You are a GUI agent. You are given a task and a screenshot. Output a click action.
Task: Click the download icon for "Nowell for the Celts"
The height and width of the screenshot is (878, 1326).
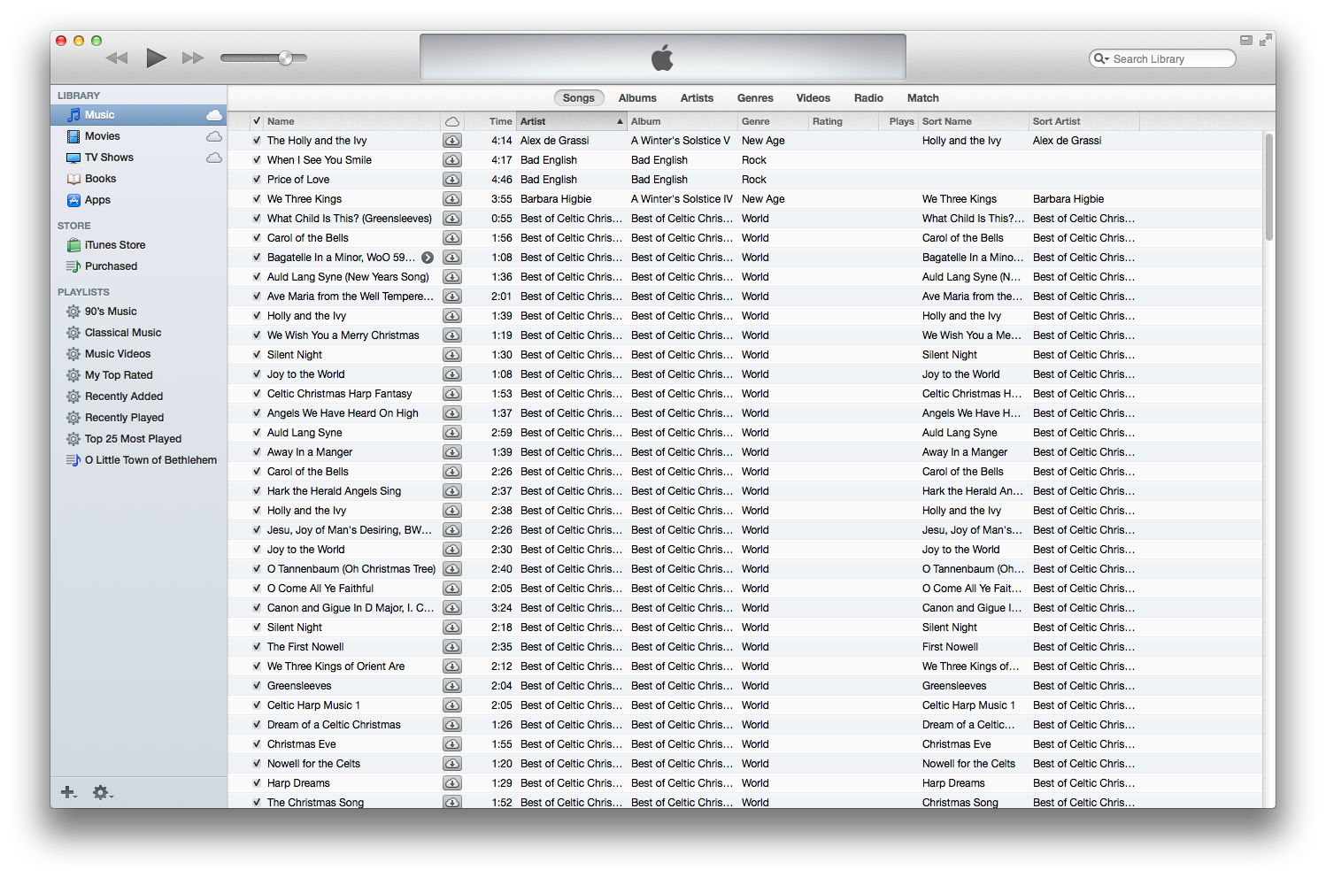452,764
